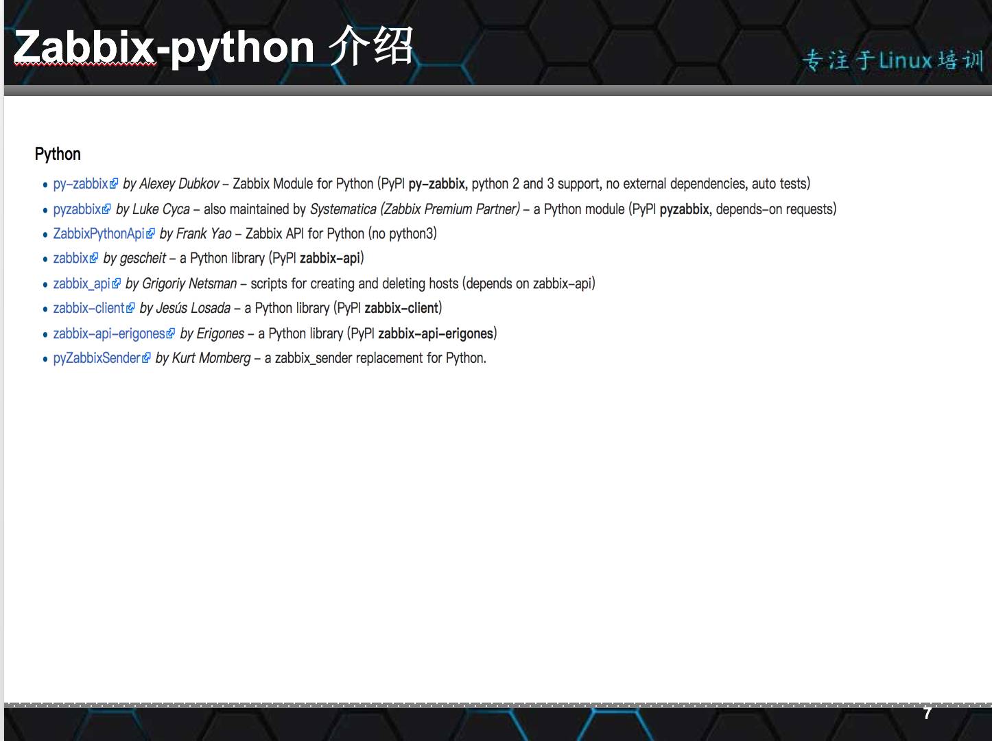
Task: Click the text 'by Erigones'
Action: (x=212, y=333)
